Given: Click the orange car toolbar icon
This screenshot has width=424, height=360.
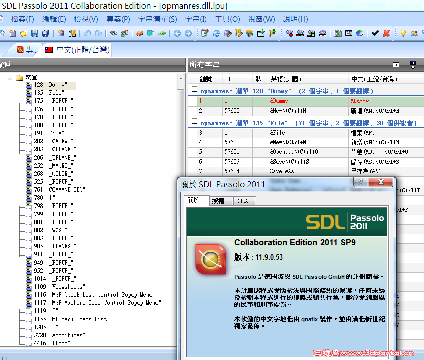Looking at the screenshot, I should point(139,33).
